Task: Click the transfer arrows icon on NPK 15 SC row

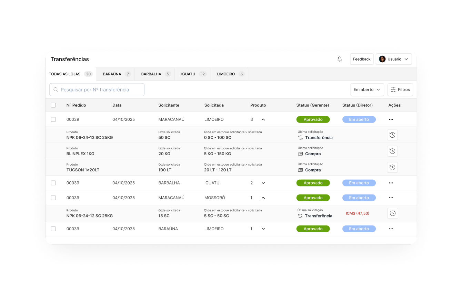Action: point(300,216)
